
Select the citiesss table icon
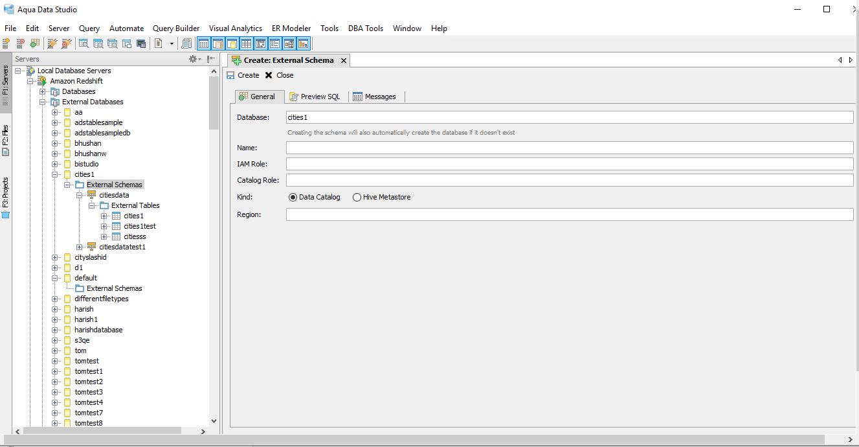(117, 236)
